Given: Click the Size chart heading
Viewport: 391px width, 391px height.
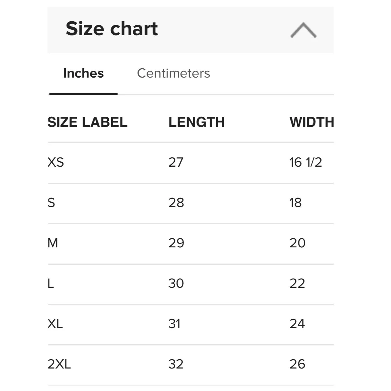Looking at the screenshot, I should click(x=112, y=29).
